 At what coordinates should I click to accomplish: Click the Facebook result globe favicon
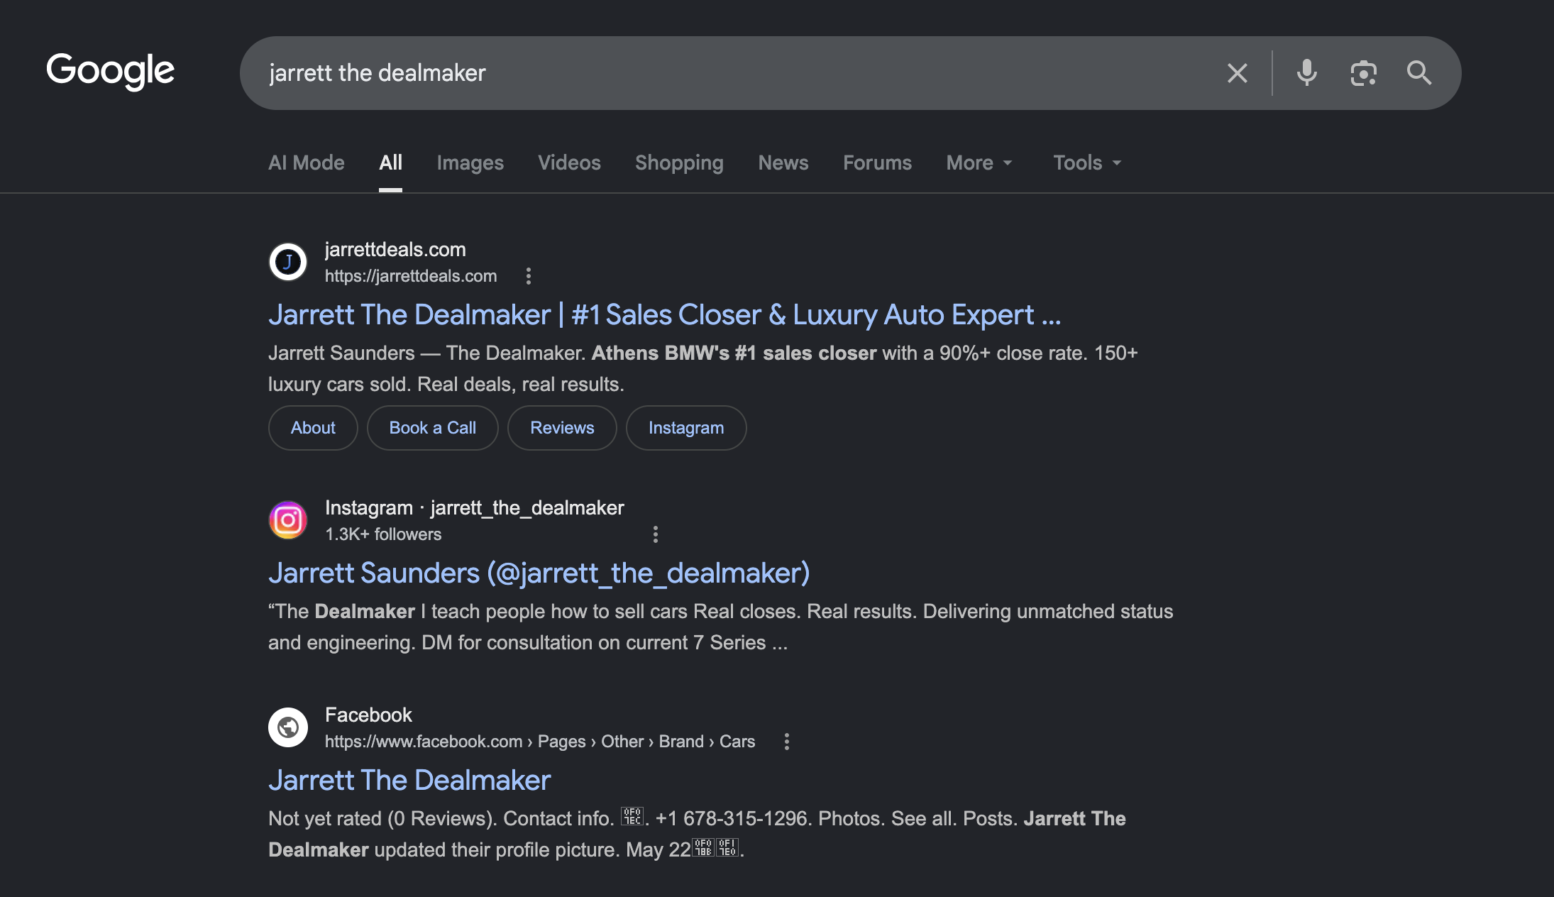pyautogui.click(x=288, y=727)
